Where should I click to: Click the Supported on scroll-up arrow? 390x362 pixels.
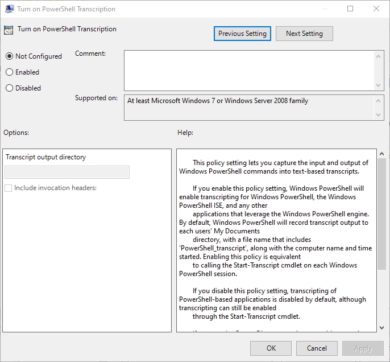click(x=378, y=101)
